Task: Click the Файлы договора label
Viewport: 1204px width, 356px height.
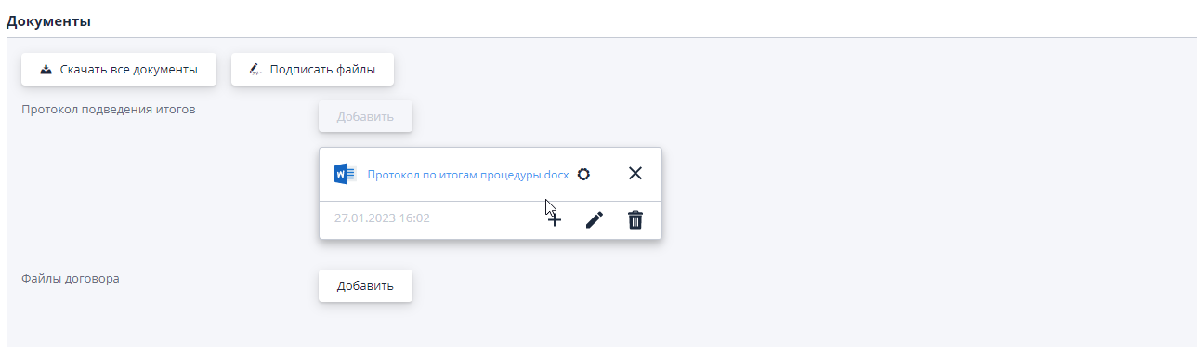Action: pos(71,278)
